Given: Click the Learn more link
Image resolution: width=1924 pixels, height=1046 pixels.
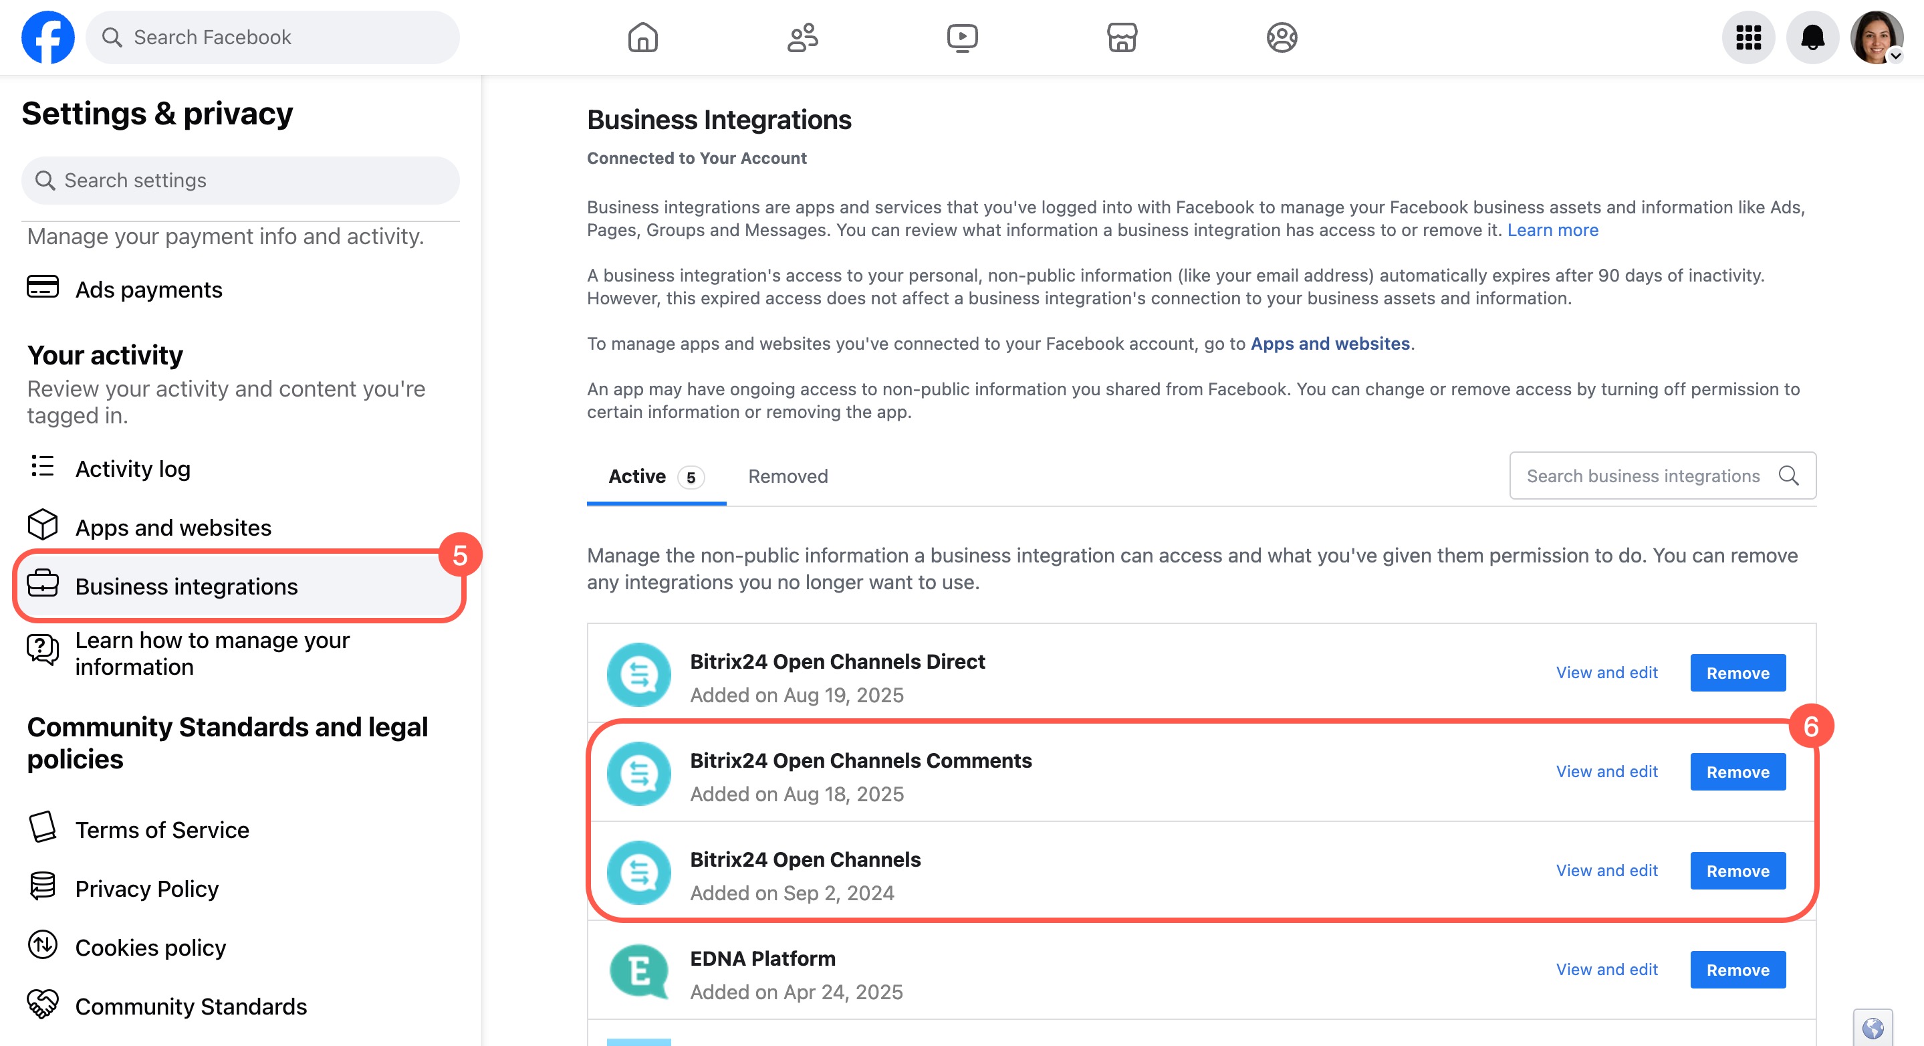Looking at the screenshot, I should point(1552,230).
